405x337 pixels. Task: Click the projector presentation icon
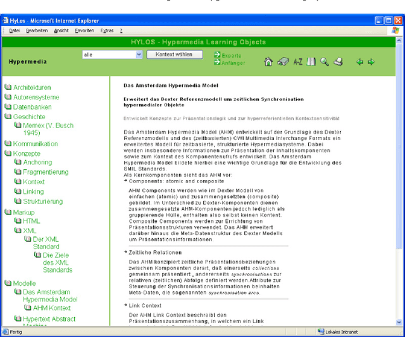click(x=283, y=61)
